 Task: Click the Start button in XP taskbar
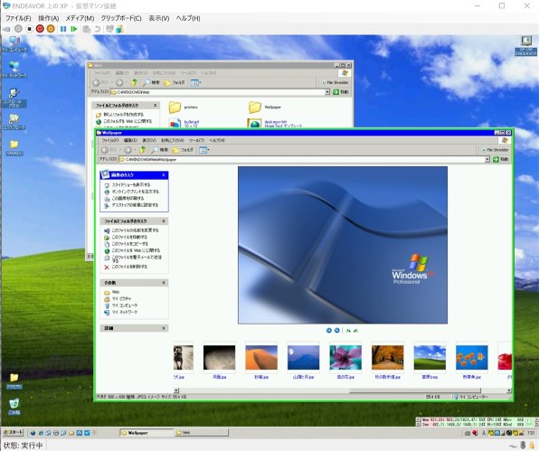[x=14, y=432]
